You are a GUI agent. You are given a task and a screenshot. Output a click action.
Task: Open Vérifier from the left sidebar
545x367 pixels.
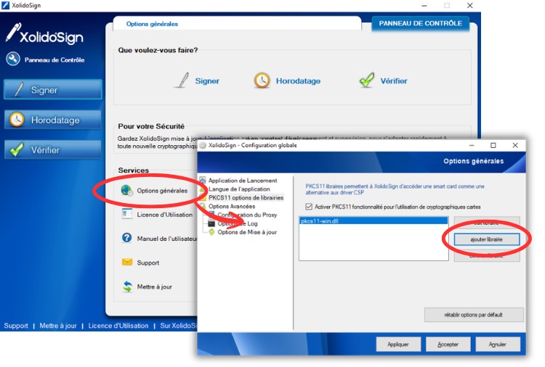tap(53, 150)
